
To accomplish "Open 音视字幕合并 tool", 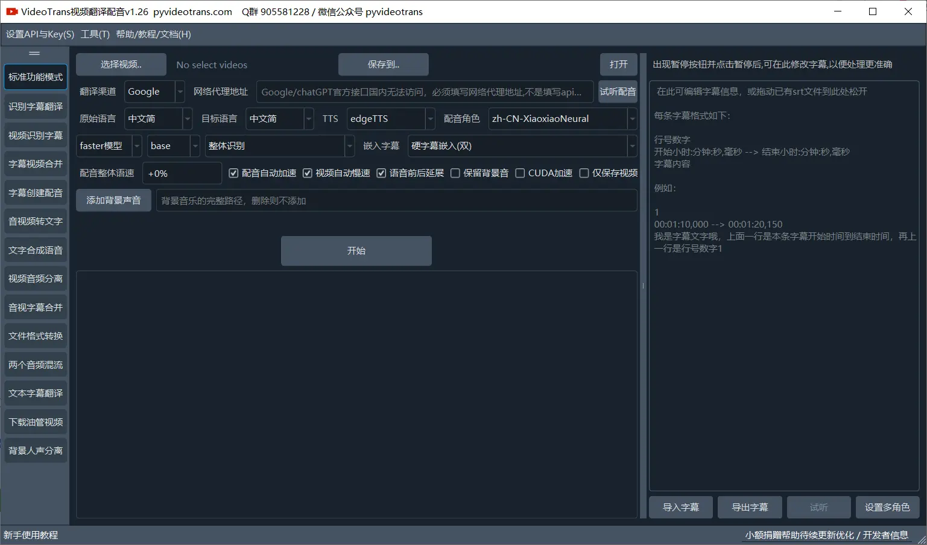I will 36,307.
